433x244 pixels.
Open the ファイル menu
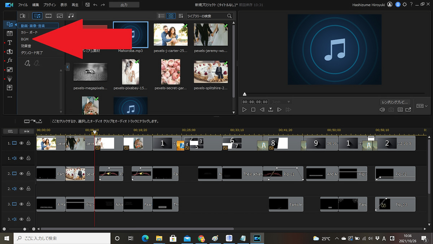[x=23, y=5]
